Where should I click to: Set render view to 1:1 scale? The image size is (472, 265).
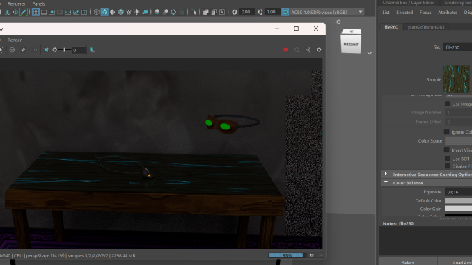tap(34, 50)
